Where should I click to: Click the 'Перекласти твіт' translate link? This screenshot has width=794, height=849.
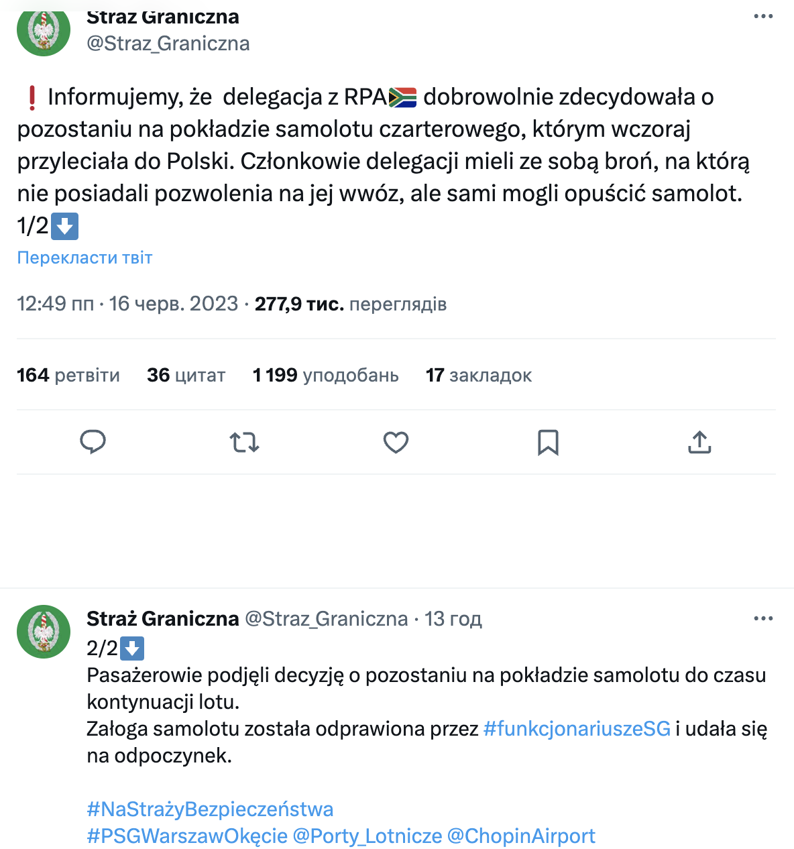(84, 258)
